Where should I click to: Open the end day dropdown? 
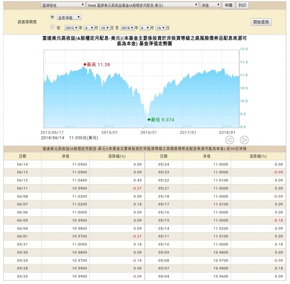pos(161,28)
